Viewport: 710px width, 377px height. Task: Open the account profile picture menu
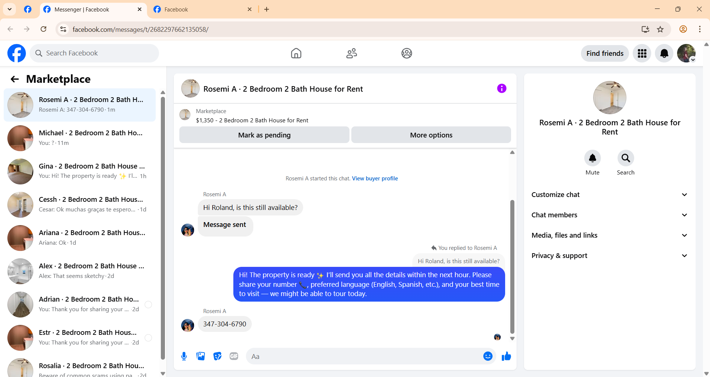686,54
